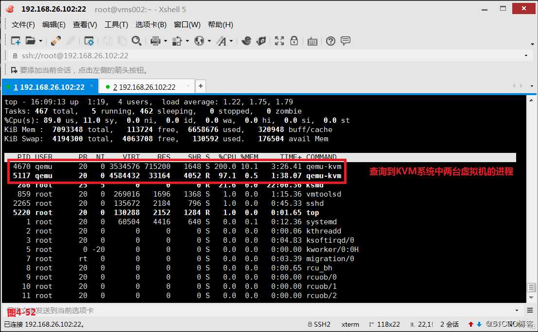
Task: Open the 工具(T) menu
Action: coord(116,25)
